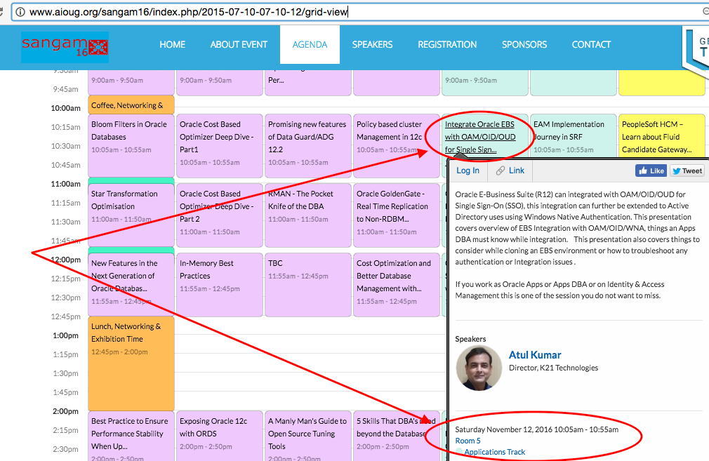Click the 10:00am time label
The width and height of the screenshot is (709, 461).
pyautogui.click(x=65, y=108)
